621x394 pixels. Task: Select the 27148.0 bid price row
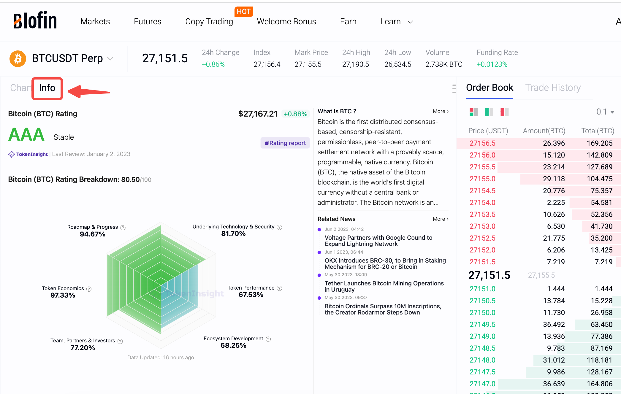(539, 360)
